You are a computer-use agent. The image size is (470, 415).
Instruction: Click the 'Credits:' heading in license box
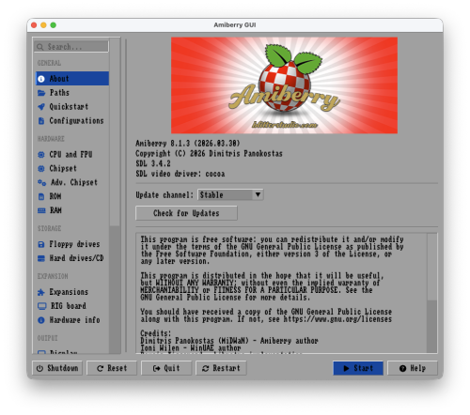pyautogui.click(x=156, y=333)
